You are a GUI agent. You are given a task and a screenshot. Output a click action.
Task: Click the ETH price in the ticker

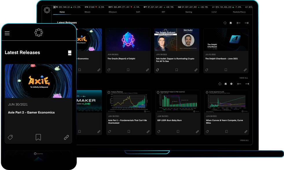coord(94,7)
